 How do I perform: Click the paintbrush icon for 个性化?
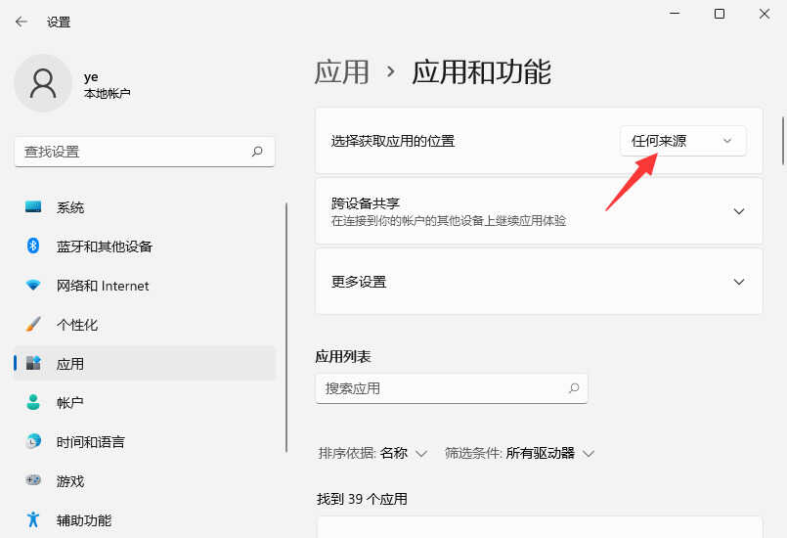(33, 325)
